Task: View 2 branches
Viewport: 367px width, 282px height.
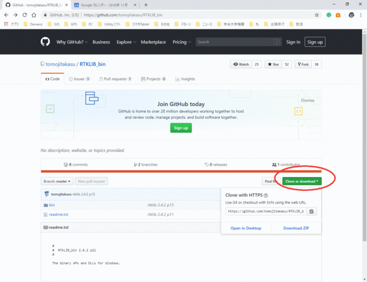Action: 146,164
